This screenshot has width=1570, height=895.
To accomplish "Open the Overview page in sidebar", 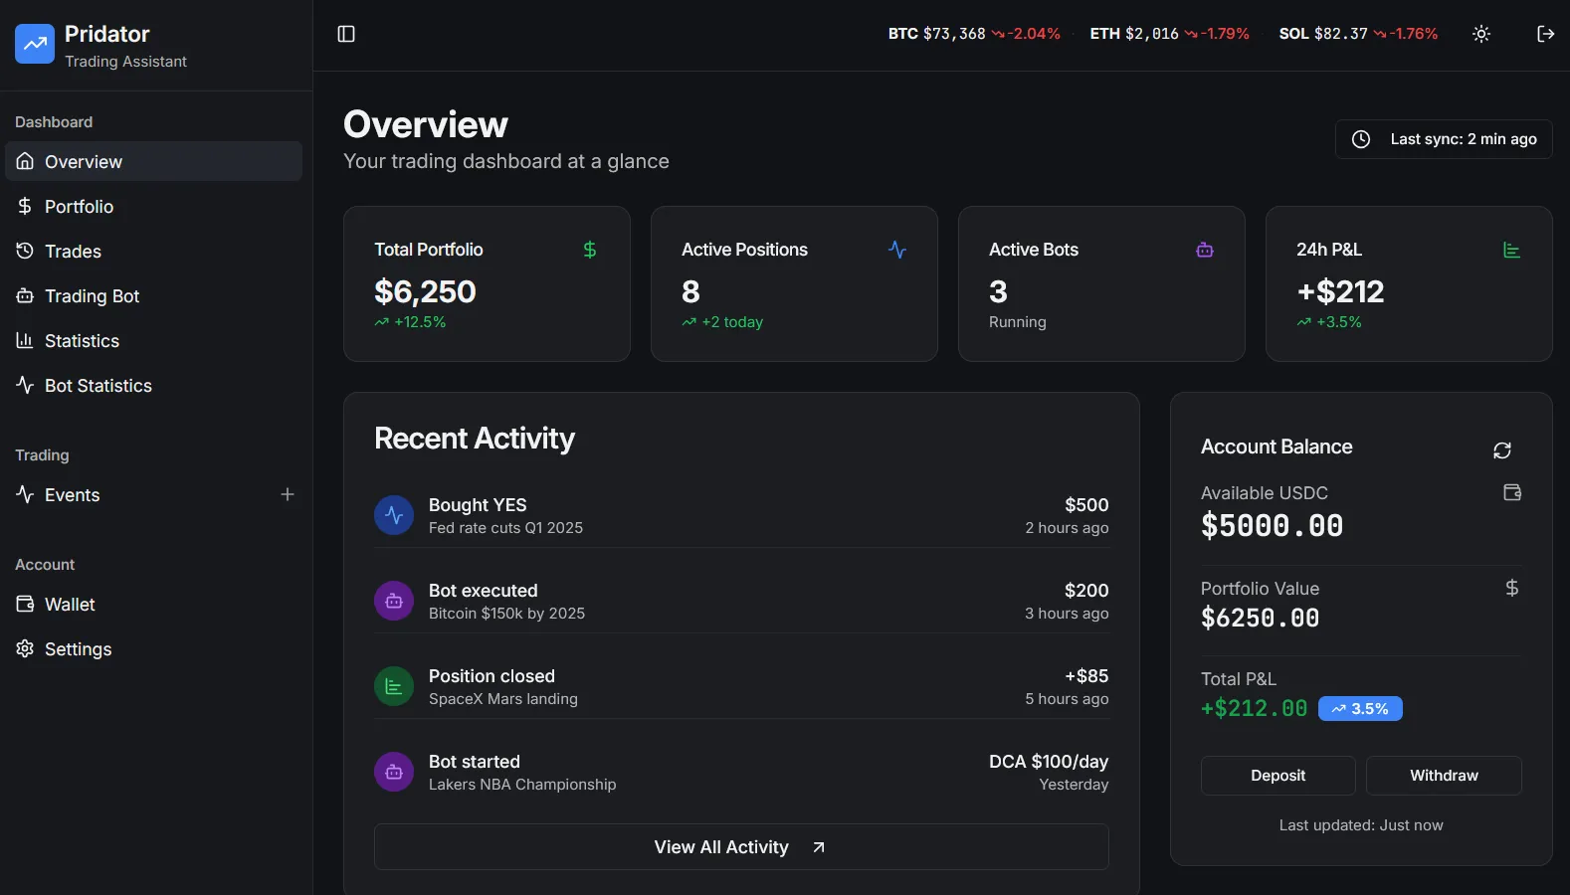I will pos(153,161).
